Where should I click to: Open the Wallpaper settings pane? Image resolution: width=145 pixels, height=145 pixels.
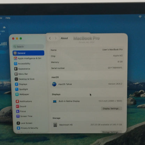coord(22,94)
